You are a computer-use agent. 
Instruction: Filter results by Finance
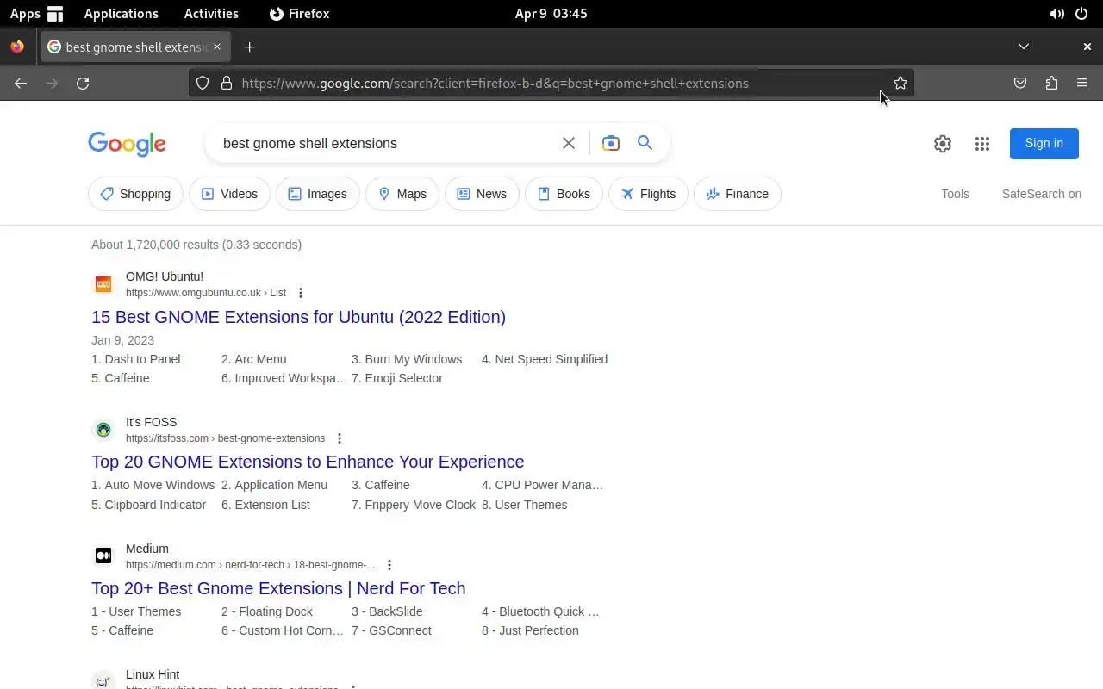click(738, 194)
